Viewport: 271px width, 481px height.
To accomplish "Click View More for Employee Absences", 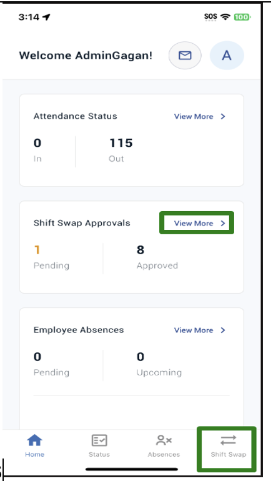I will (194, 330).
